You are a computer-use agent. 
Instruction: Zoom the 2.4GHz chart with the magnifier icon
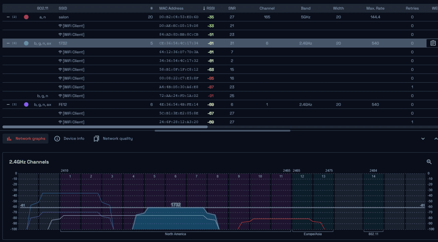[429, 162]
